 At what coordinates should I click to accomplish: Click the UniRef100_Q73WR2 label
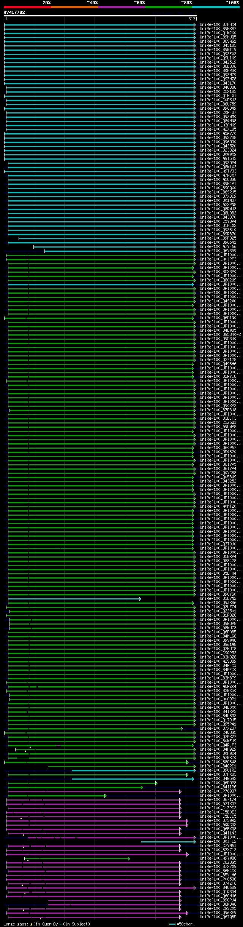(218, 821)
